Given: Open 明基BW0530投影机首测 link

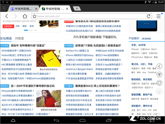Looking at the screenshot, I should pos(108,31).
